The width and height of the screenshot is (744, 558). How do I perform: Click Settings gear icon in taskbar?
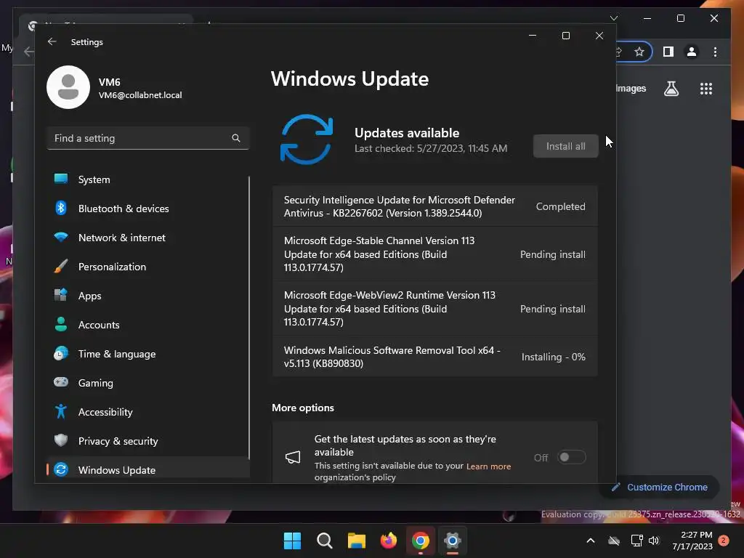(452, 541)
